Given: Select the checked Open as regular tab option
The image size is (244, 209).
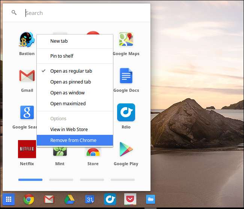Looking at the screenshot, I should click(x=71, y=71).
